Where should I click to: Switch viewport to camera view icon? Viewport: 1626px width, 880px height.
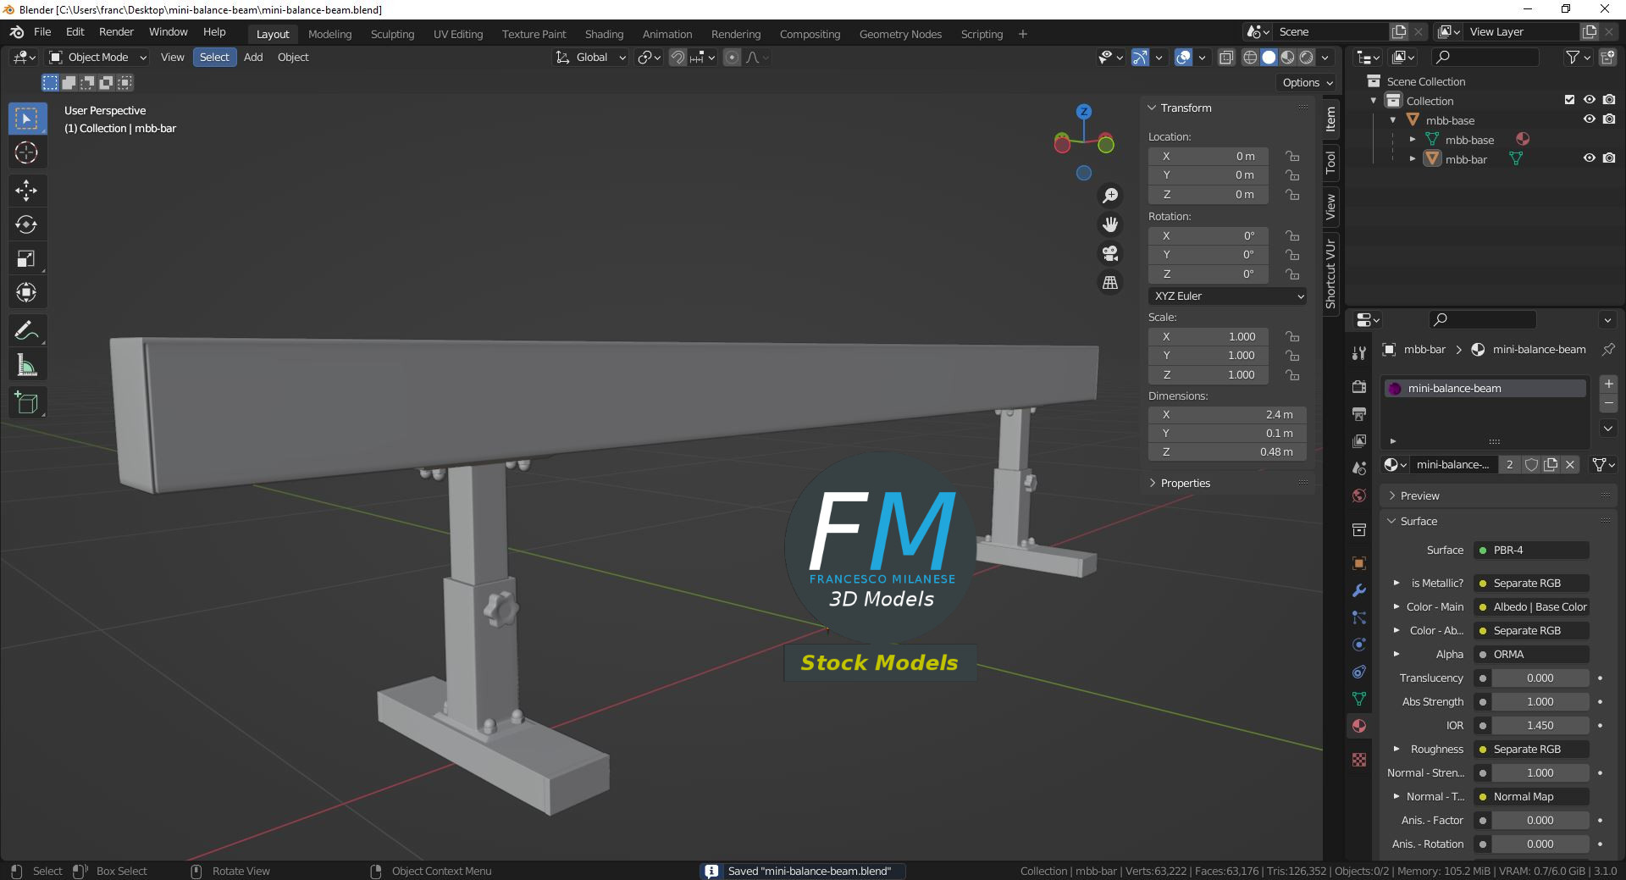pyautogui.click(x=1109, y=252)
